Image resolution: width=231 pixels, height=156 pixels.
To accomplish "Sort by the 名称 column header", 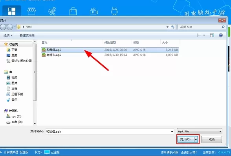I will point(71,43).
